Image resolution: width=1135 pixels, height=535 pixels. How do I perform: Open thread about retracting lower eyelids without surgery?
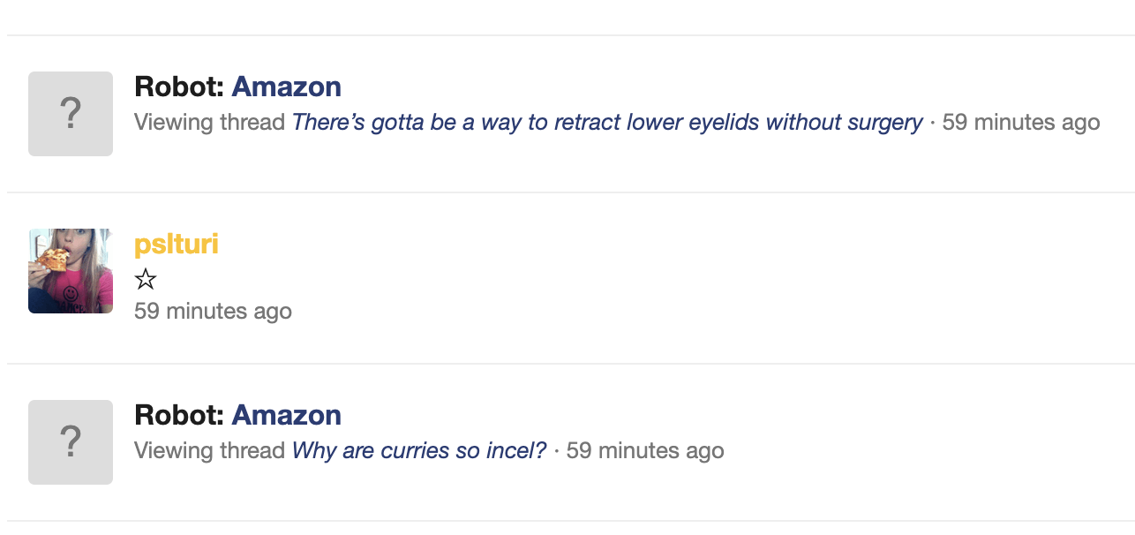point(607,122)
